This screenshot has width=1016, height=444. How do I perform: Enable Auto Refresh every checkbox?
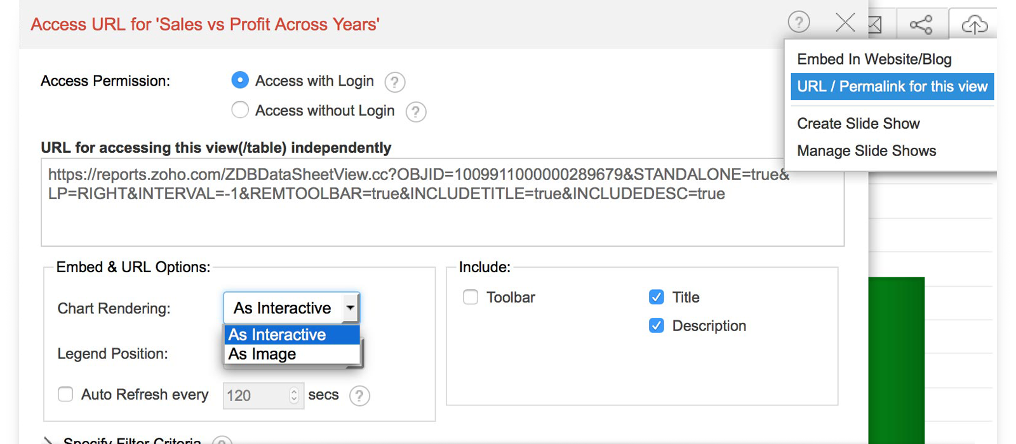[x=65, y=394]
